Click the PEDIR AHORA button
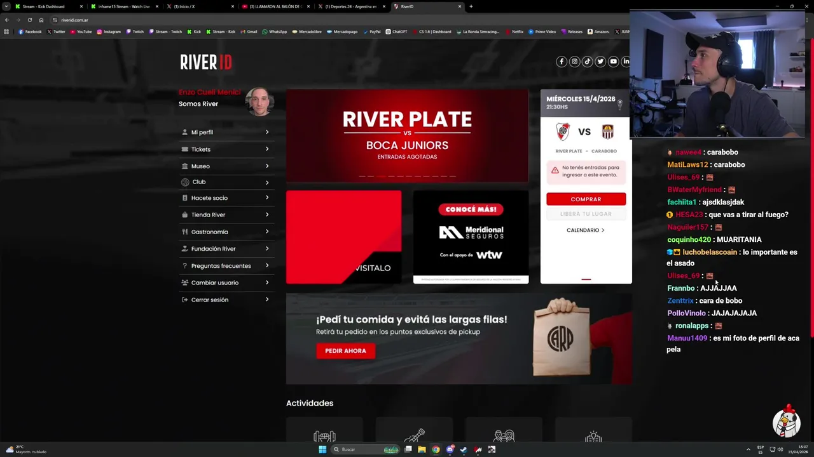 click(345, 351)
